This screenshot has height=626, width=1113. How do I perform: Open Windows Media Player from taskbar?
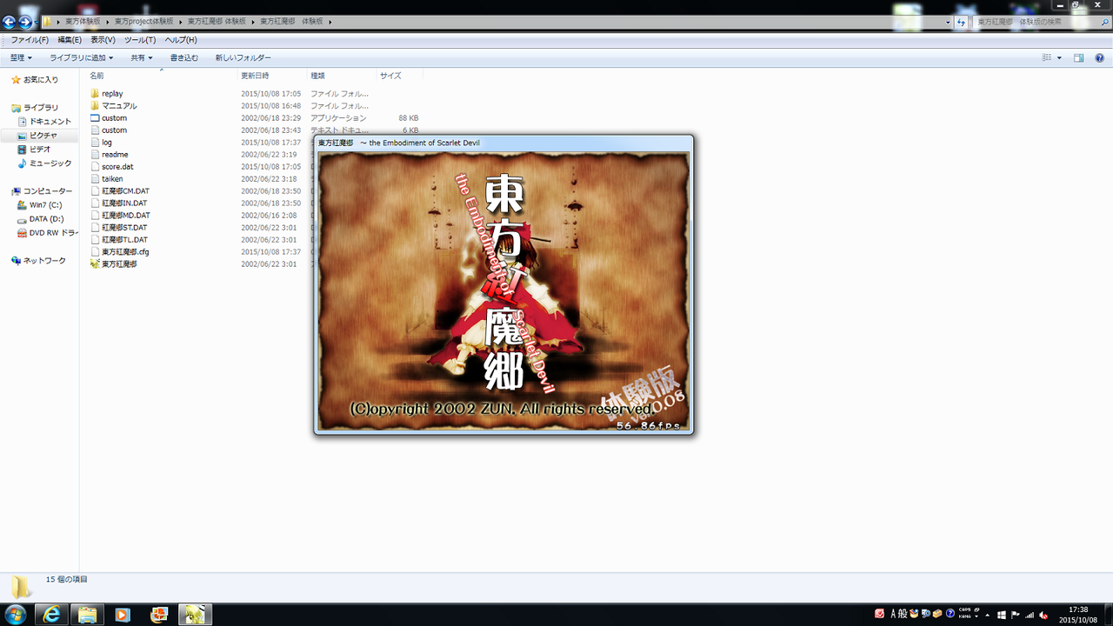tap(123, 615)
